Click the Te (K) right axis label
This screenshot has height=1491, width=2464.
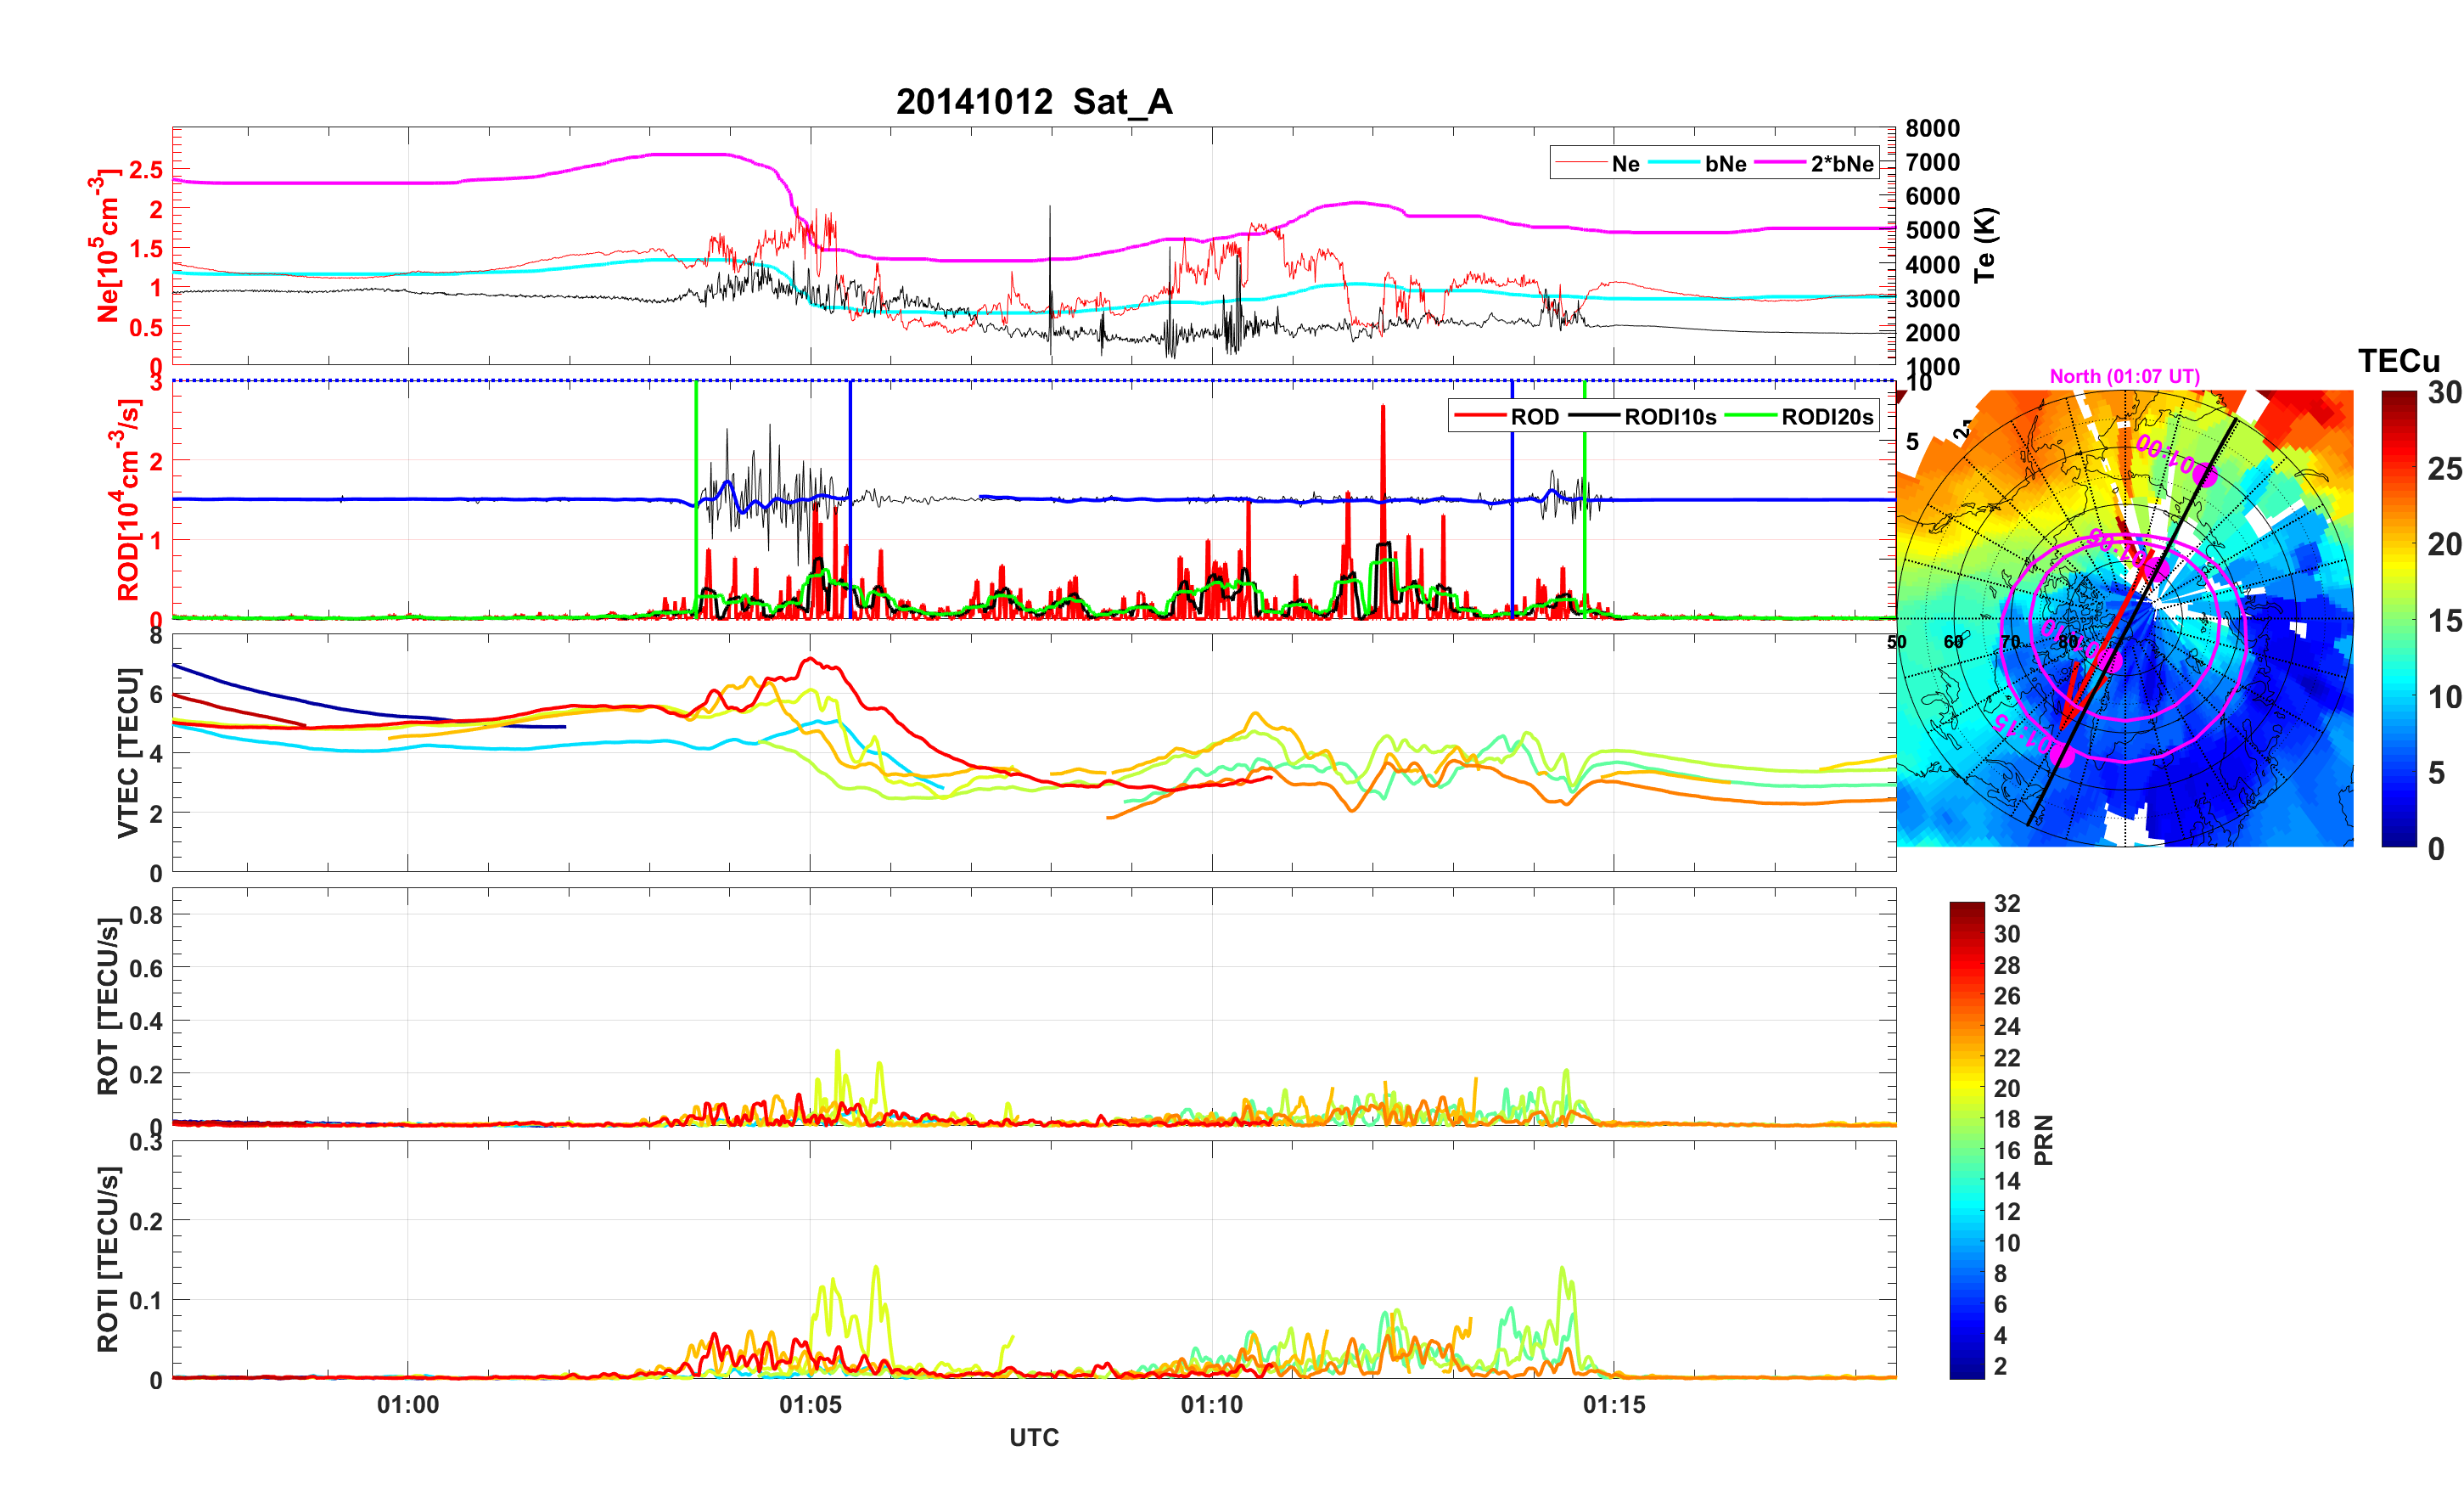[1985, 245]
